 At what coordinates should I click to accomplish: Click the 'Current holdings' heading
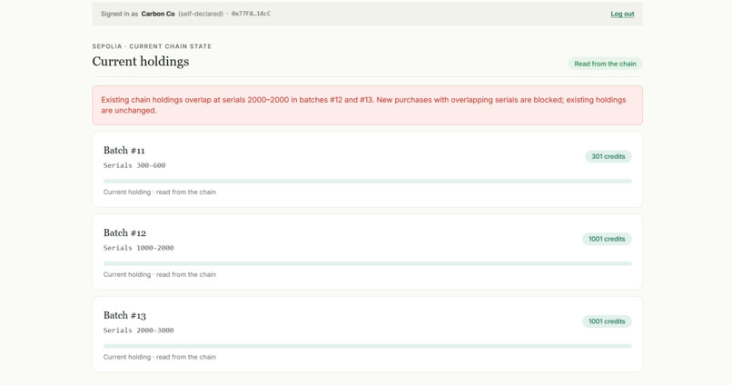point(141,62)
